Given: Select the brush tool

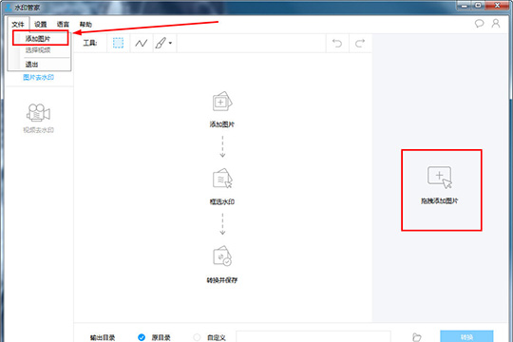Looking at the screenshot, I should [161, 43].
